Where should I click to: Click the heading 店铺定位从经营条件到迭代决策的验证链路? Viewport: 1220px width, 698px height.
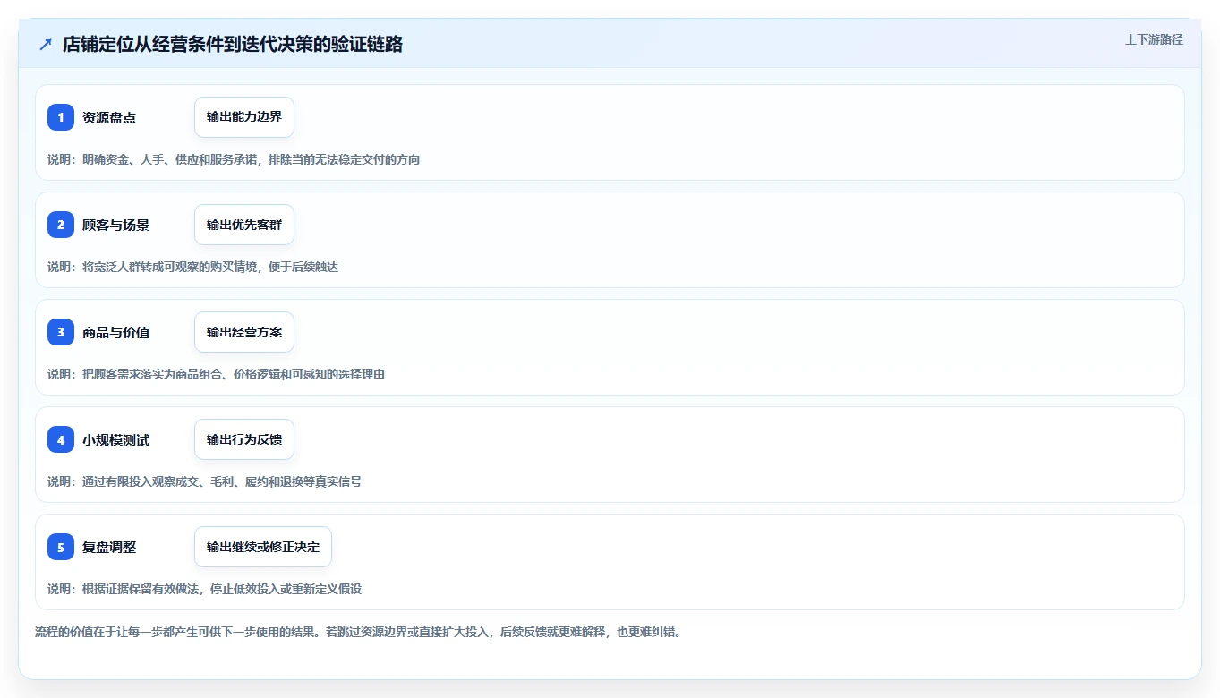click(233, 44)
